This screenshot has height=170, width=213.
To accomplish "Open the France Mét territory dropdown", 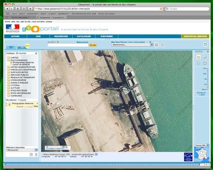I will [202, 145].
